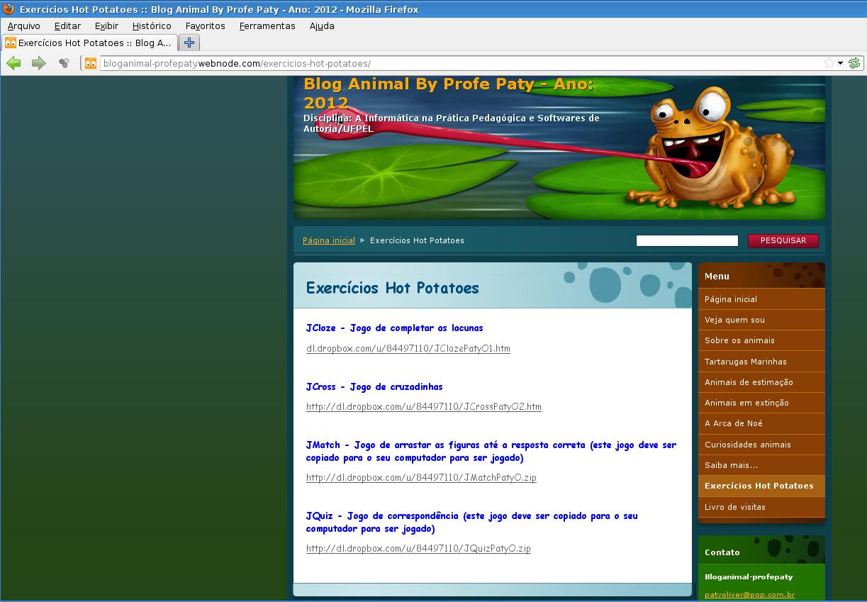
Task: Click the gray icon next to forward arrow
Action: point(64,63)
